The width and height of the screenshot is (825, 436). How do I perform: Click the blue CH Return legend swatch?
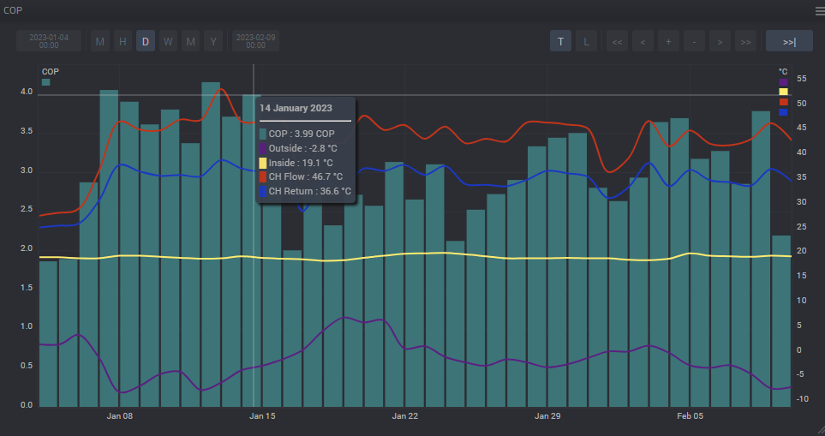coord(783,111)
